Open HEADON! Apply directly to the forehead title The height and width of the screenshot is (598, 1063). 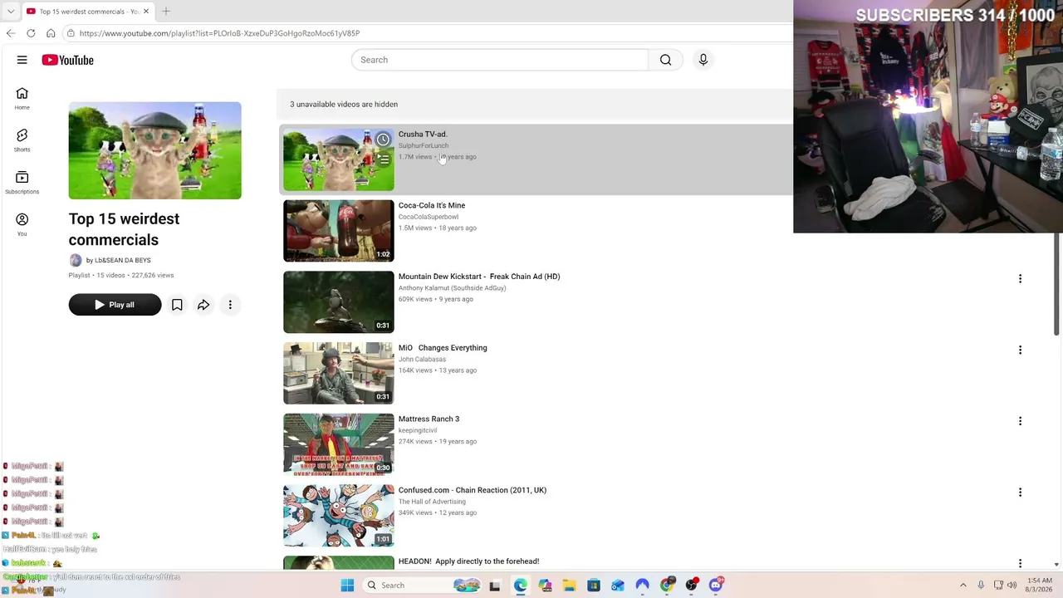point(468,561)
